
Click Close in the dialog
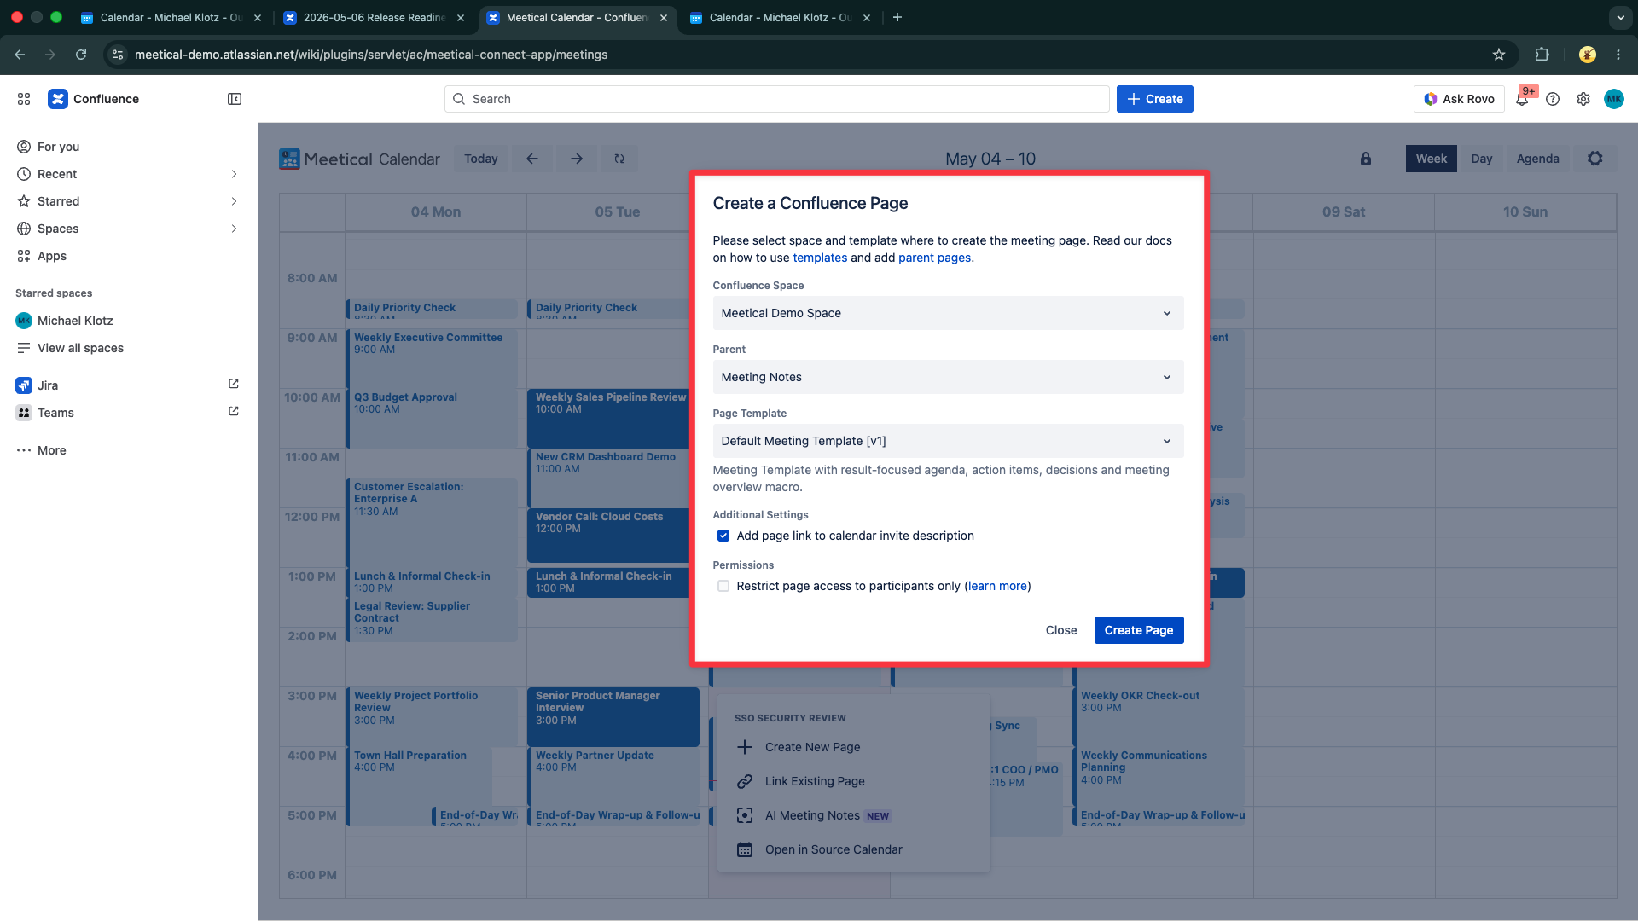(1061, 630)
